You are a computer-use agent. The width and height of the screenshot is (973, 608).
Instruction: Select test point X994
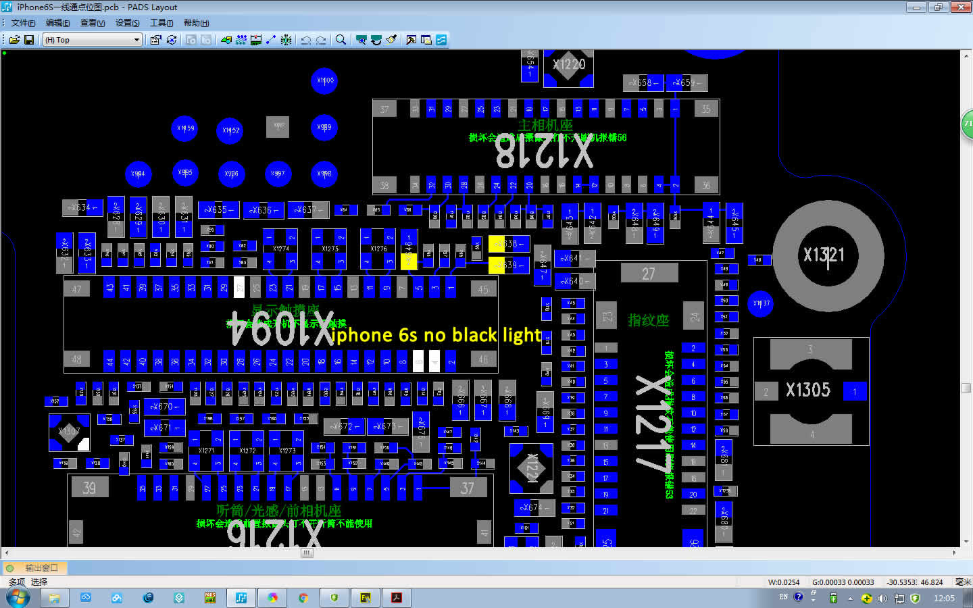point(138,174)
